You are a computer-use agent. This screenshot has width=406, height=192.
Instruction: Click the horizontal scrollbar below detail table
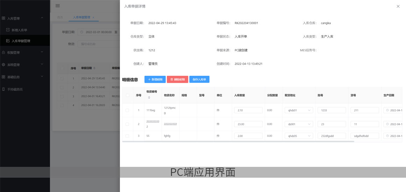coord(238,141)
